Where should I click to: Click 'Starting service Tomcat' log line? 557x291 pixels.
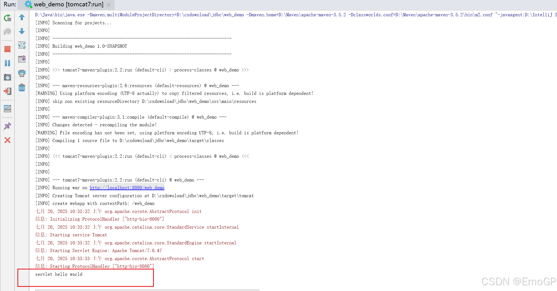[x=71, y=235]
